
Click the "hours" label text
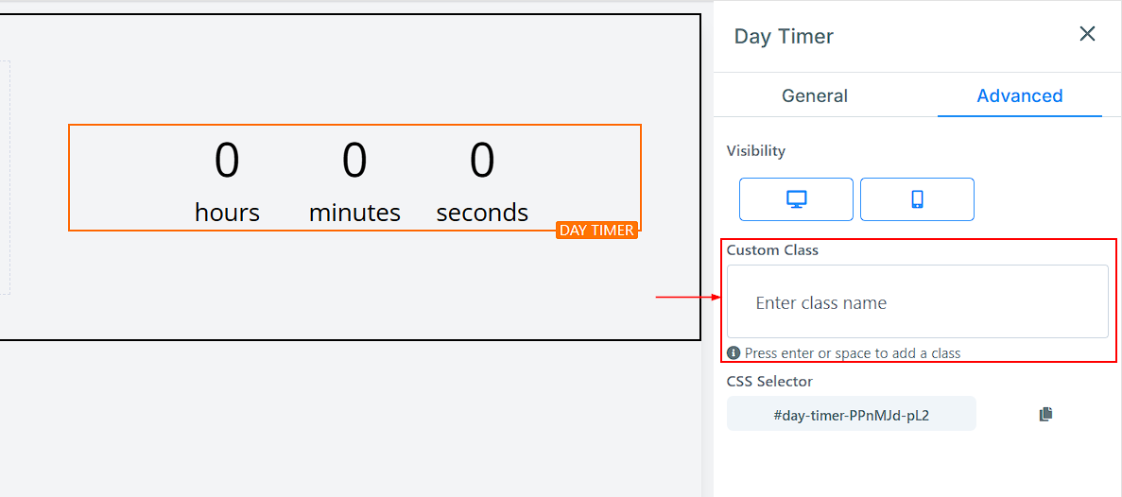click(x=227, y=213)
